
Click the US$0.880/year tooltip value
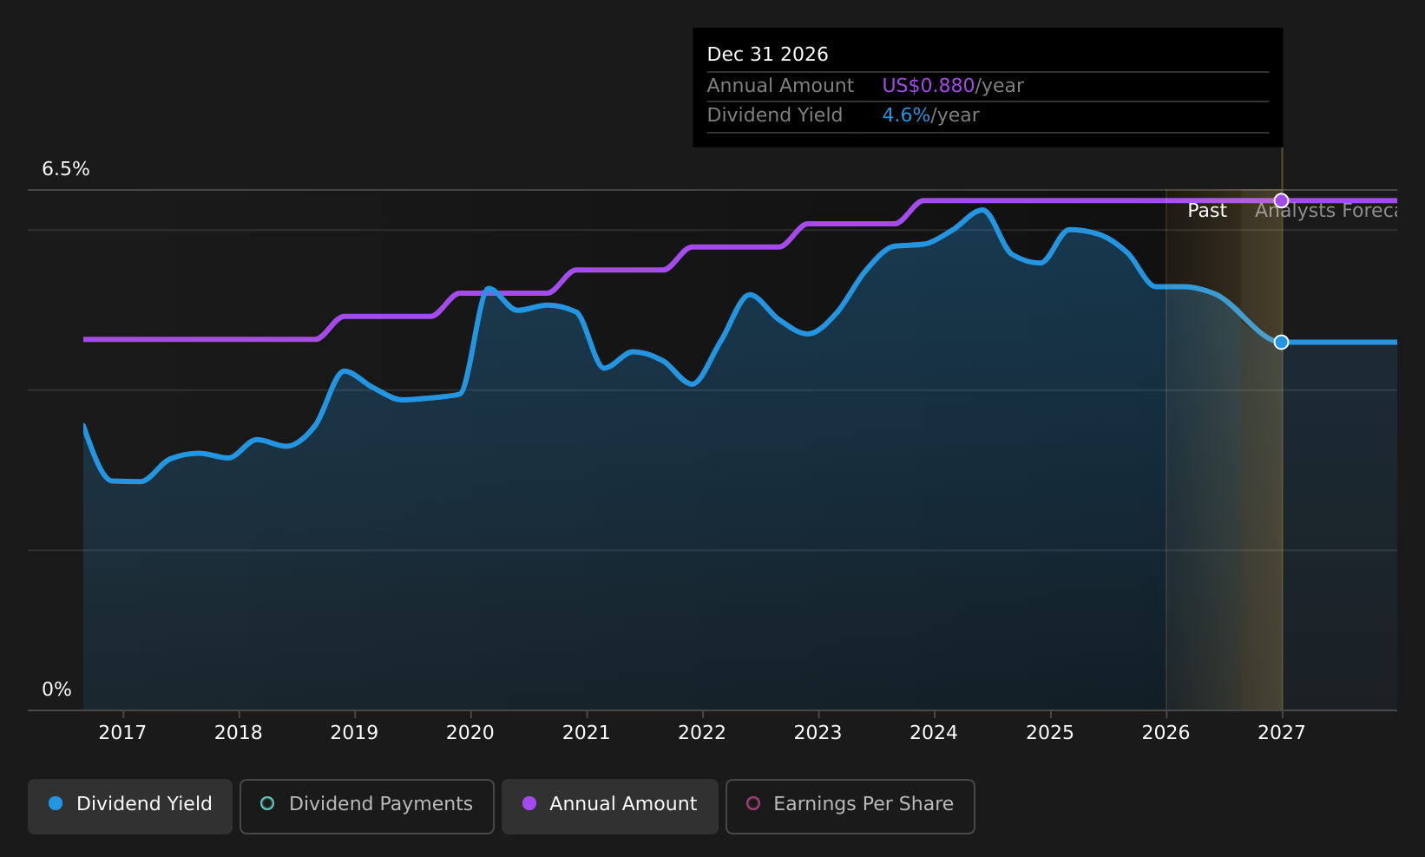tap(953, 86)
